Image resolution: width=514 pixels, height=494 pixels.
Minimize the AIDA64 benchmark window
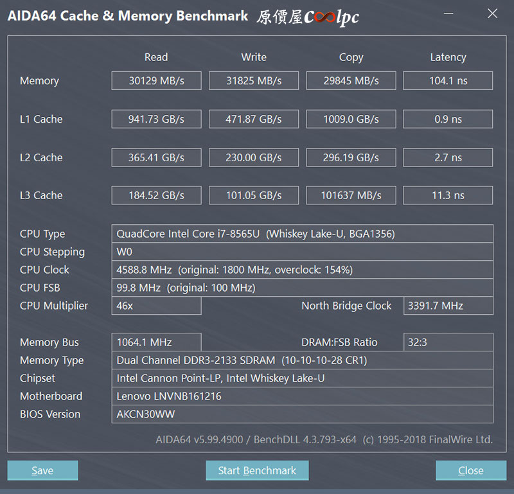(x=448, y=13)
